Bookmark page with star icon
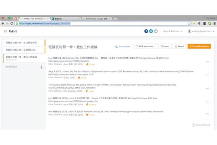 click(x=189, y=24)
